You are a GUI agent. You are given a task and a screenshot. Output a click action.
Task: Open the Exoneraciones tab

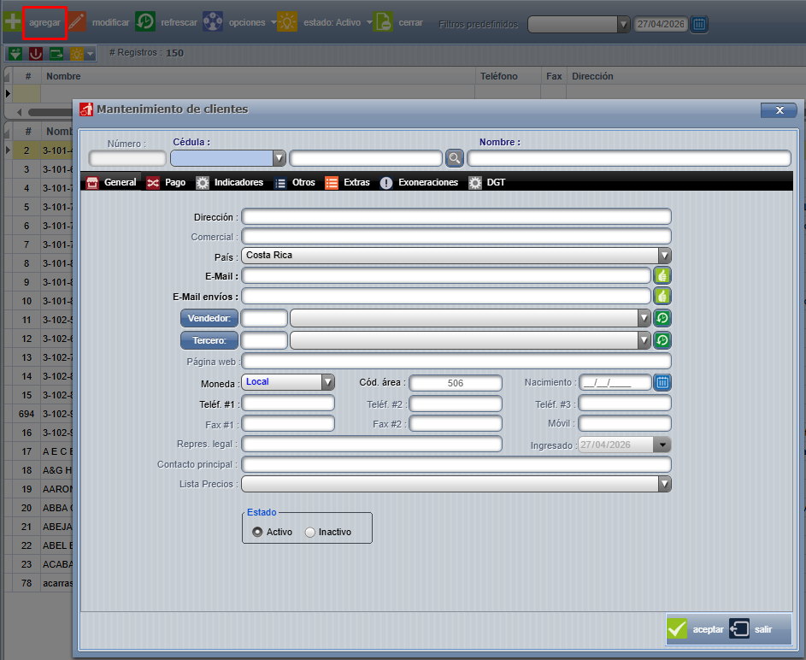(x=419, y=182)
